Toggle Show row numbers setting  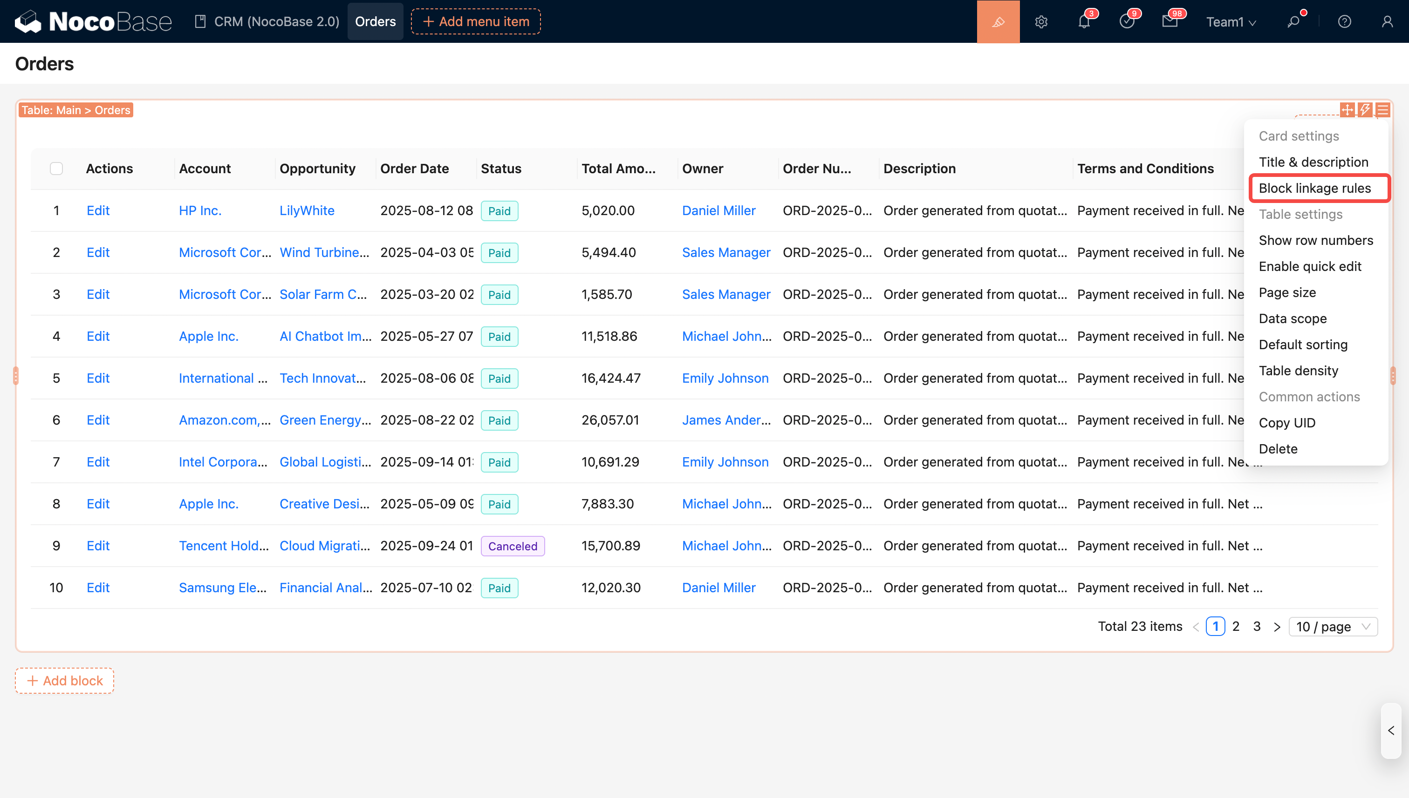(1316, 240)
